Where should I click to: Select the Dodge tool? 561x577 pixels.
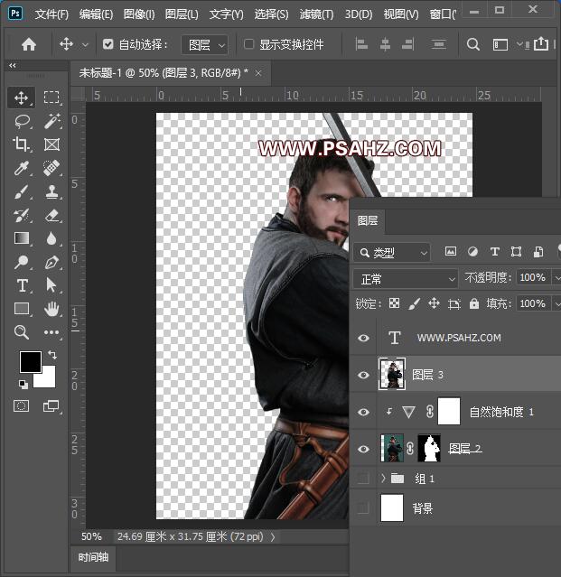(x=22, y=262)
